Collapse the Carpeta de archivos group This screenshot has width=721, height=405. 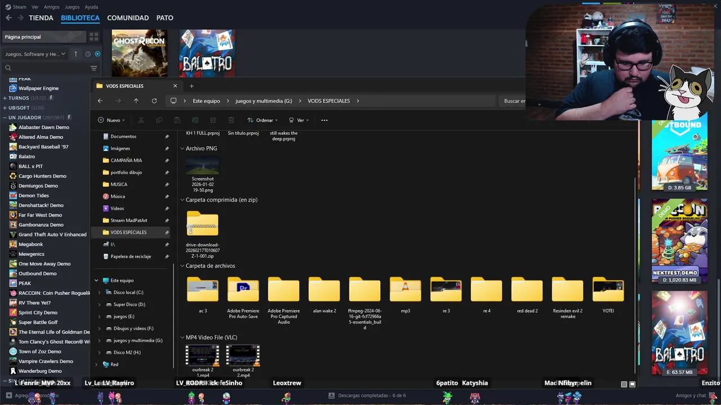[183, 265]
